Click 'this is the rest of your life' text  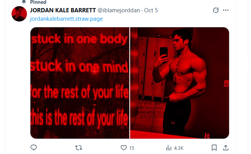80,117
